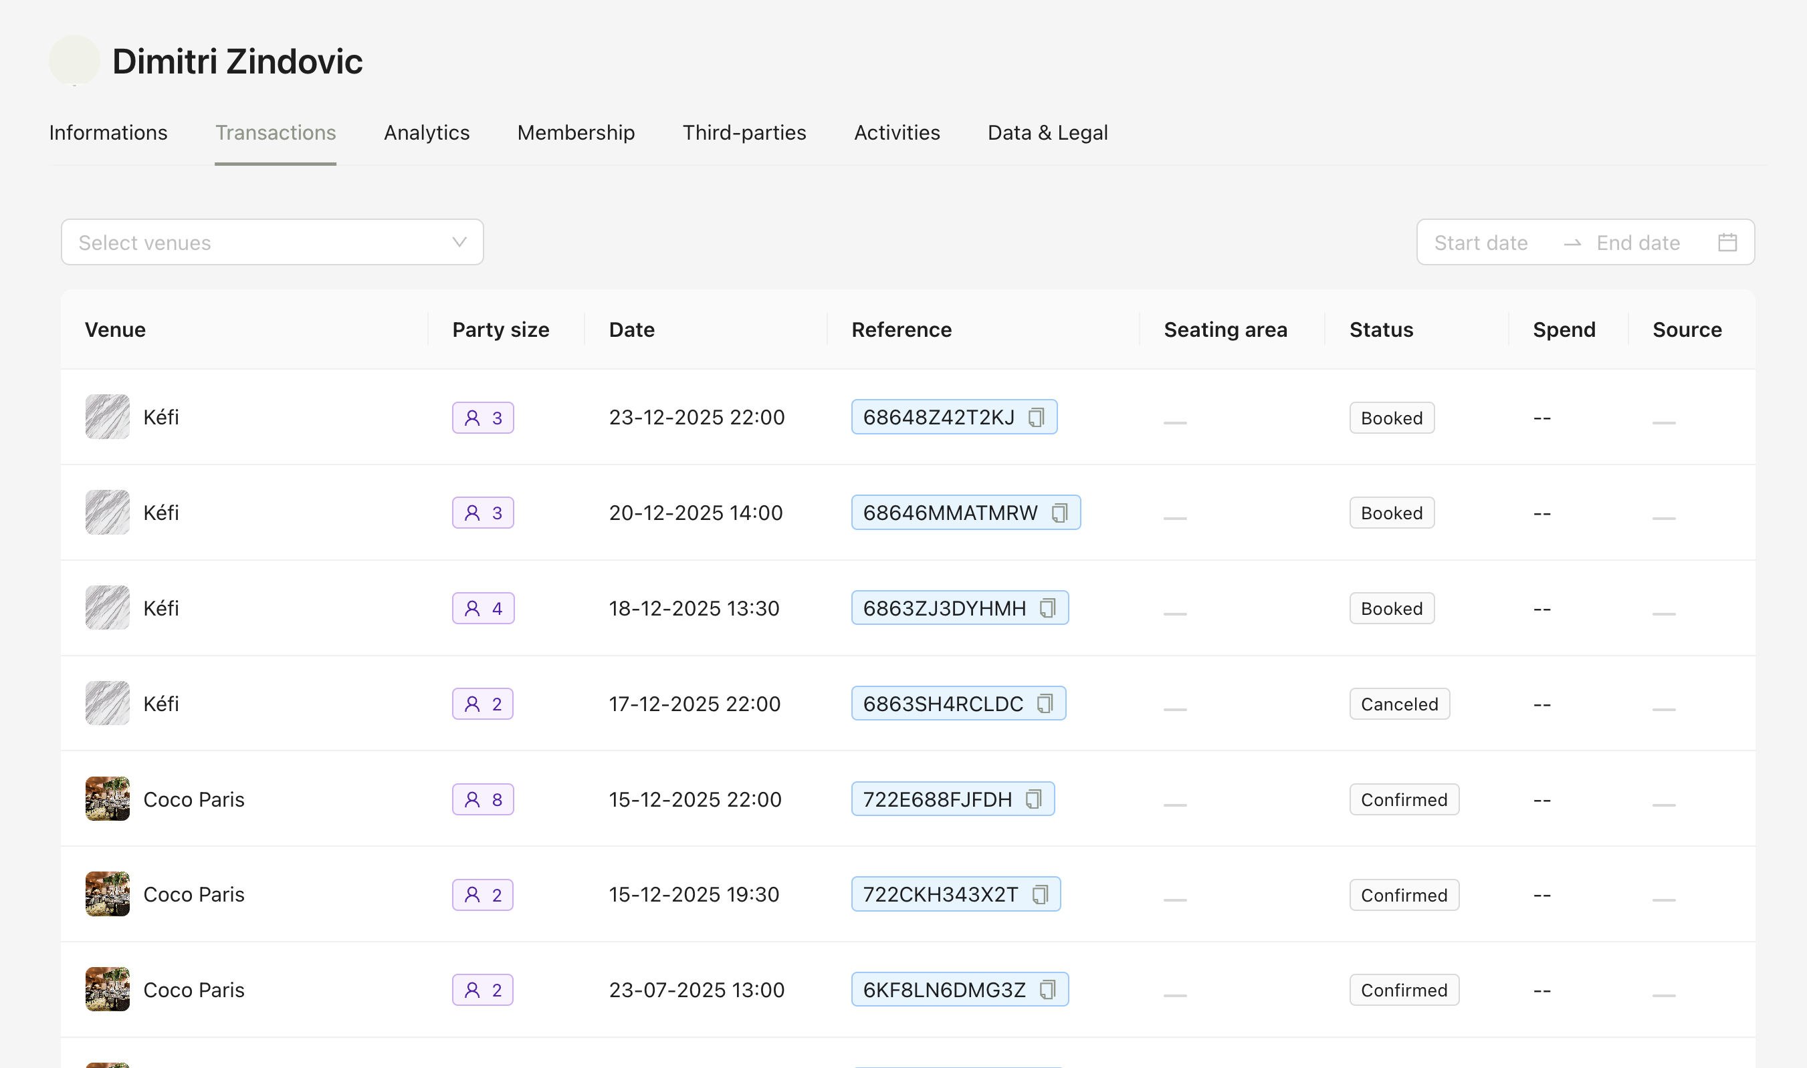Open the Data & Legal tab

tap(1047, 133)
